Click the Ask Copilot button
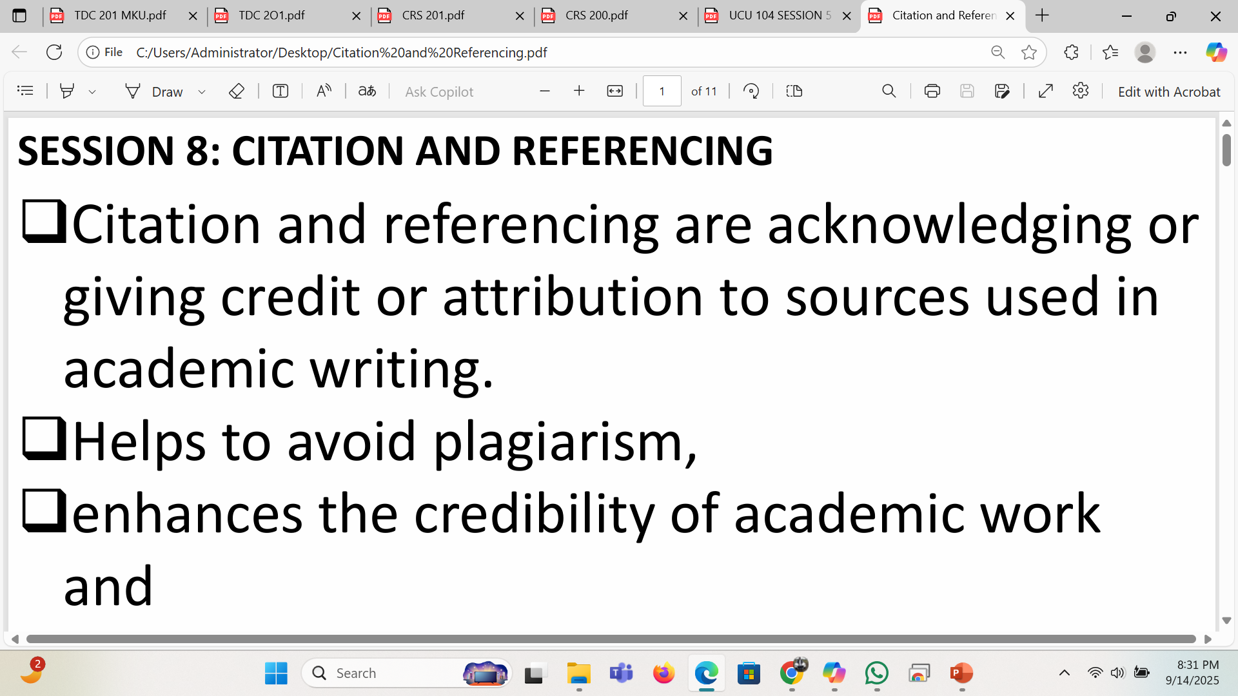1238x696 pixels. click(439, 92)
